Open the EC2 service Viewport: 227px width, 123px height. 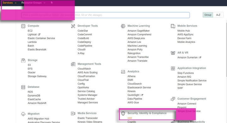point(30,31)
